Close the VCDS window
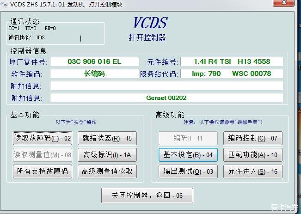 click(283, 3)
